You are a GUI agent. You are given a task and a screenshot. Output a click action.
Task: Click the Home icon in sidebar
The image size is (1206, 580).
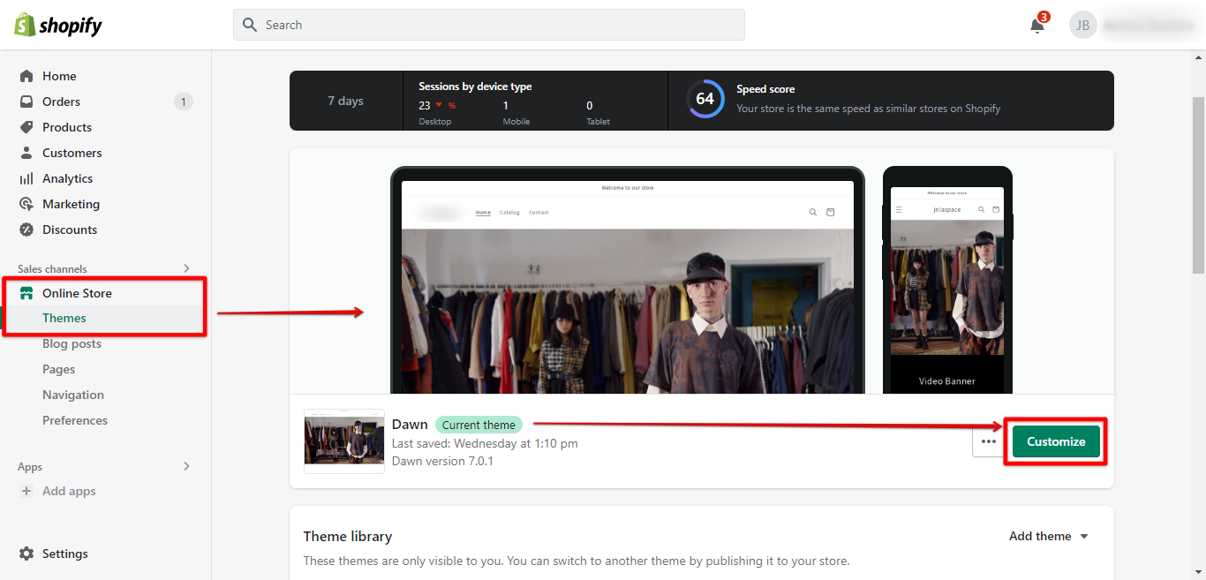(x=26, y=76)
